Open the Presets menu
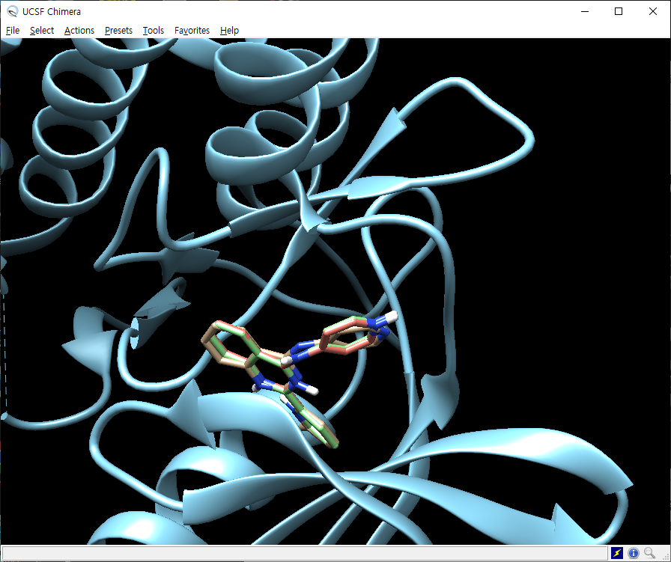 [118, 31]
